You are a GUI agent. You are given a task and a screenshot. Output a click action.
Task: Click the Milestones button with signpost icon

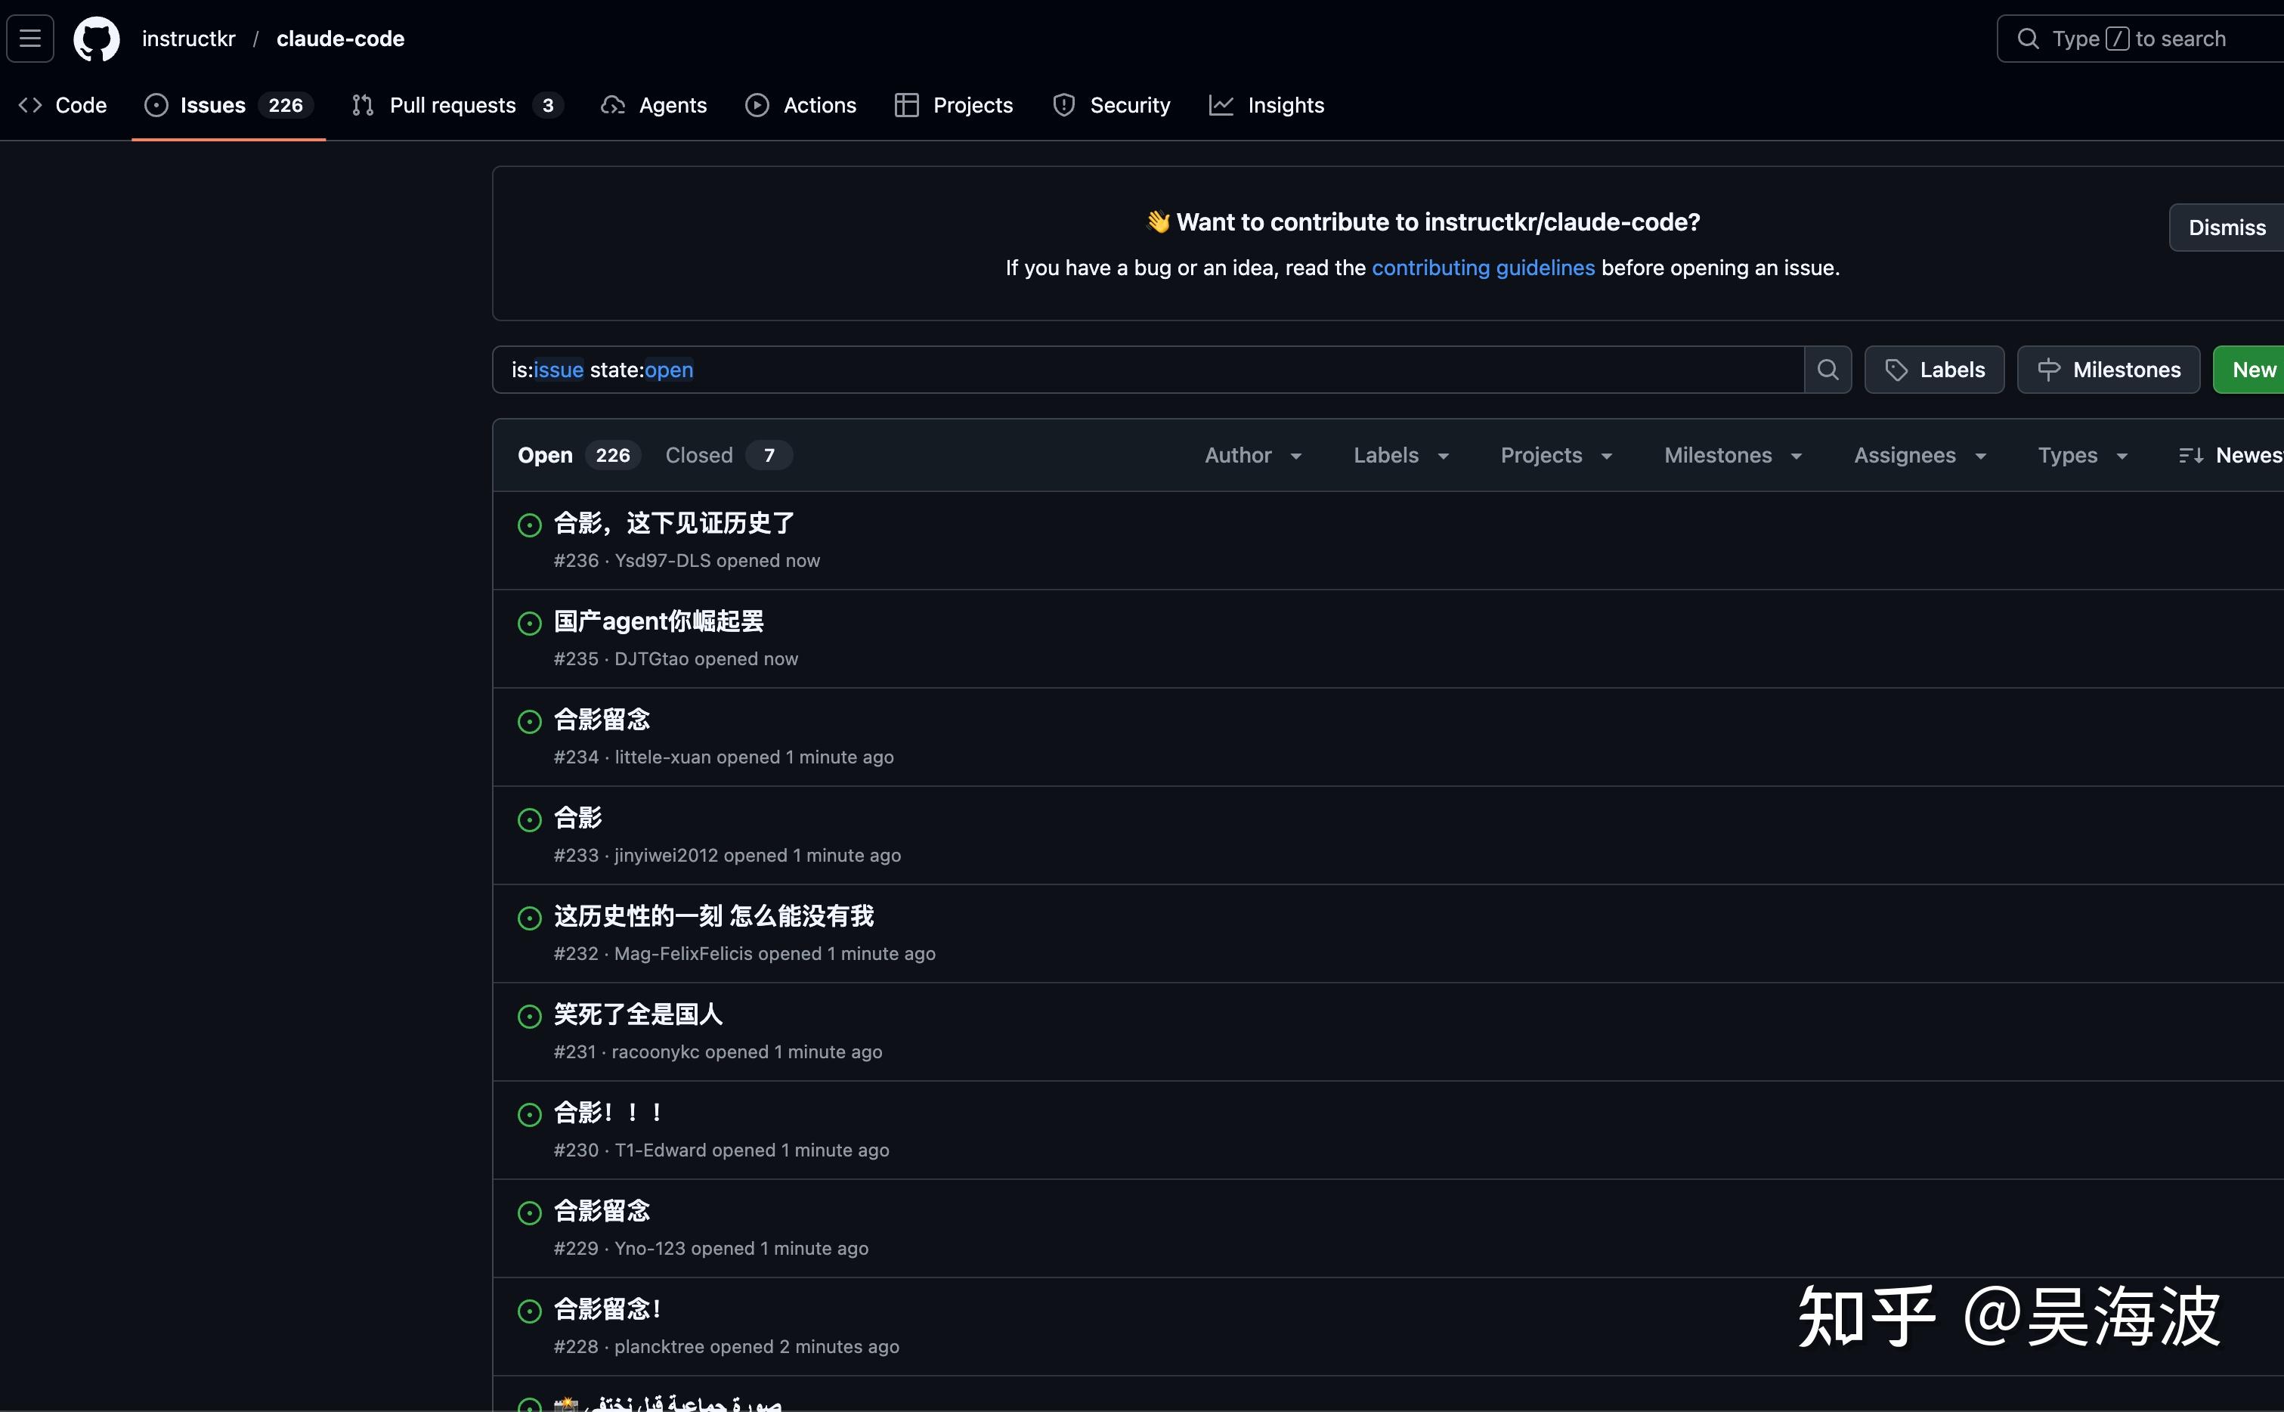2107,370
